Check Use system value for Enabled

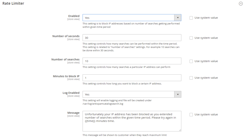[x=191, y=18]
